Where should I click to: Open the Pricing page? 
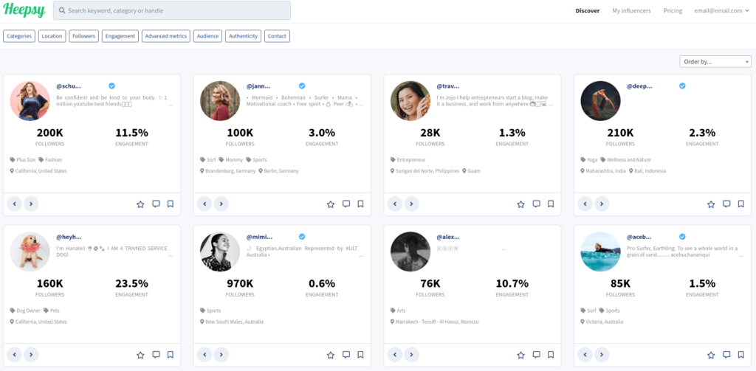[673, 11]
